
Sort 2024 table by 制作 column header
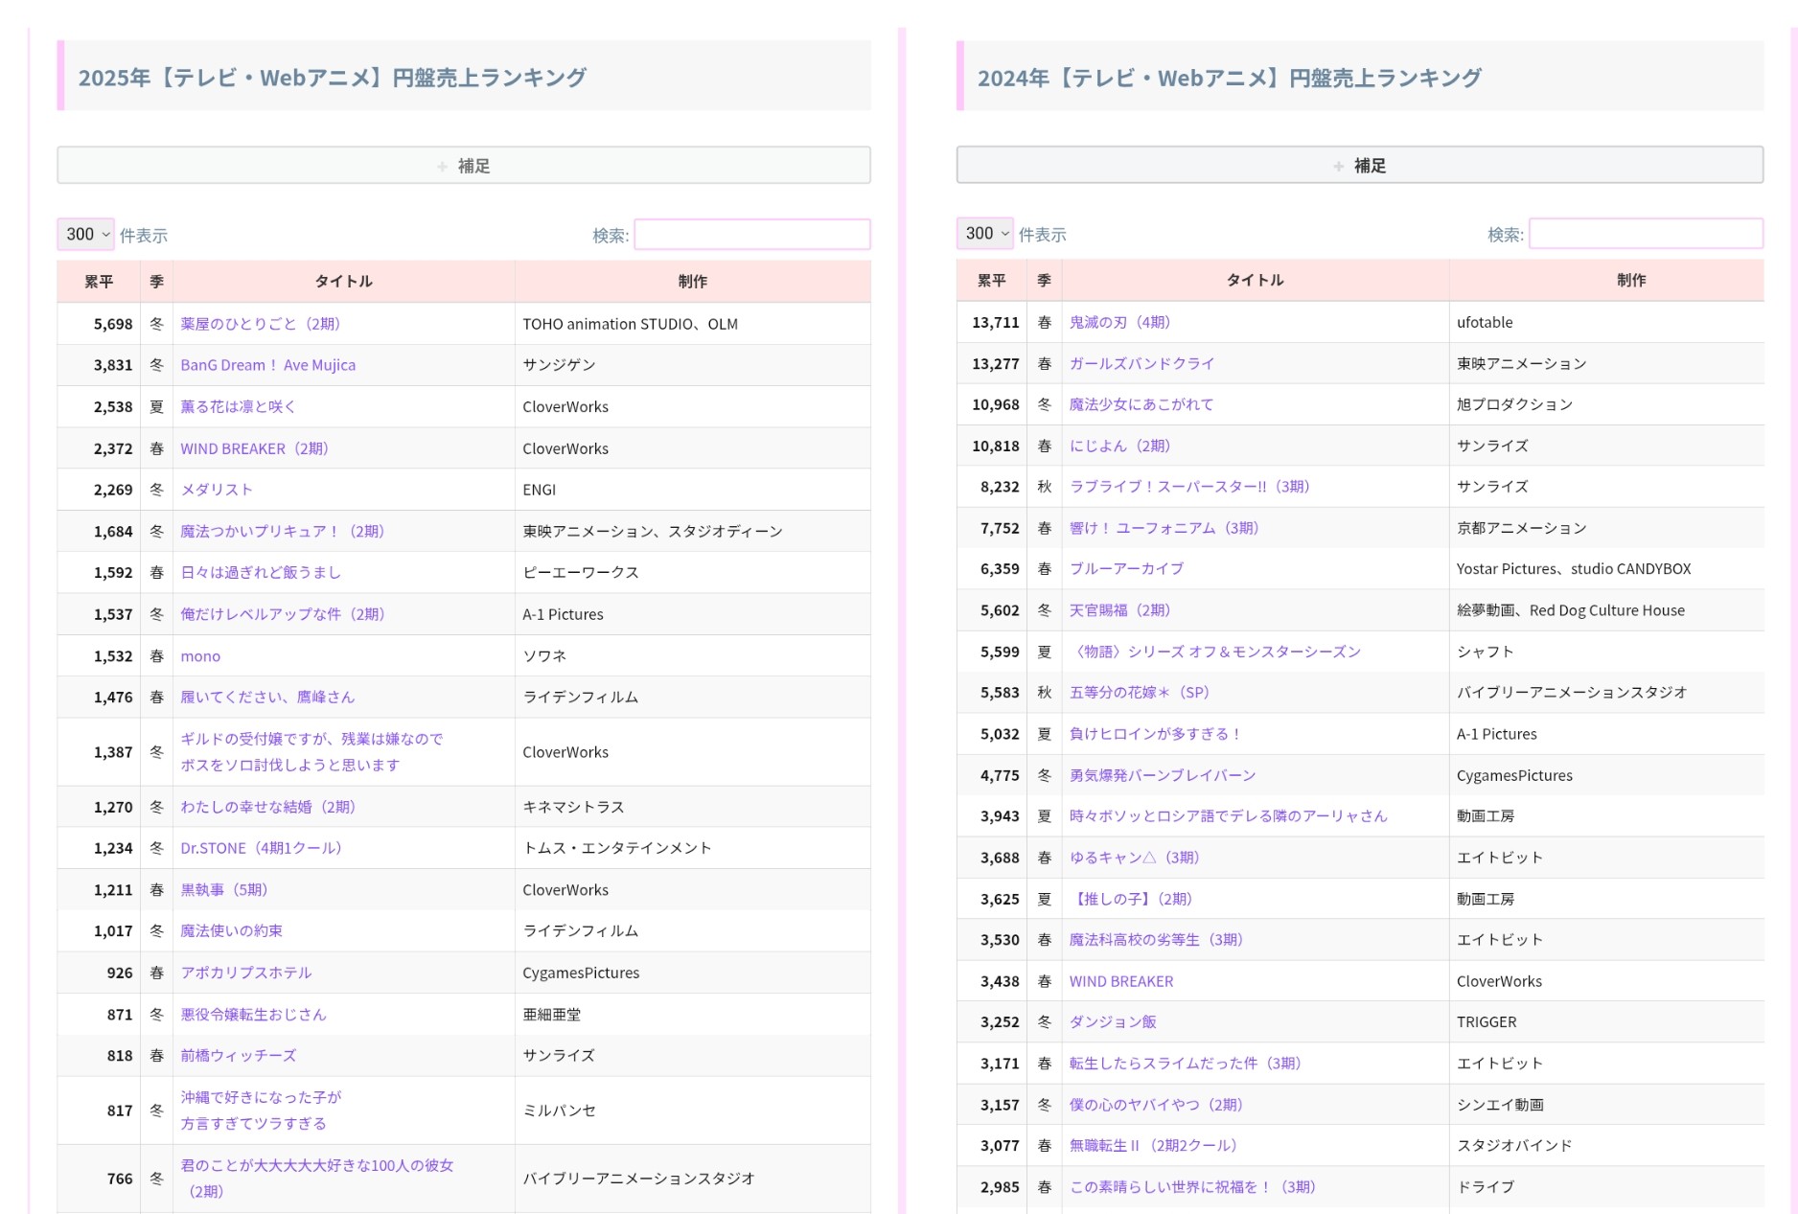[1630, 281]
